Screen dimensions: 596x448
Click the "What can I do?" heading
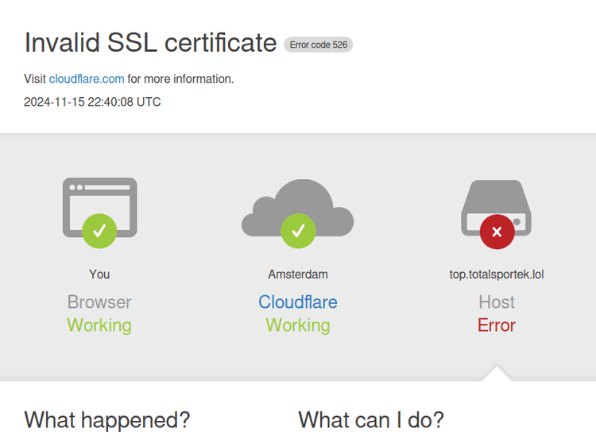pyautogui.click(x=371, y=420)
